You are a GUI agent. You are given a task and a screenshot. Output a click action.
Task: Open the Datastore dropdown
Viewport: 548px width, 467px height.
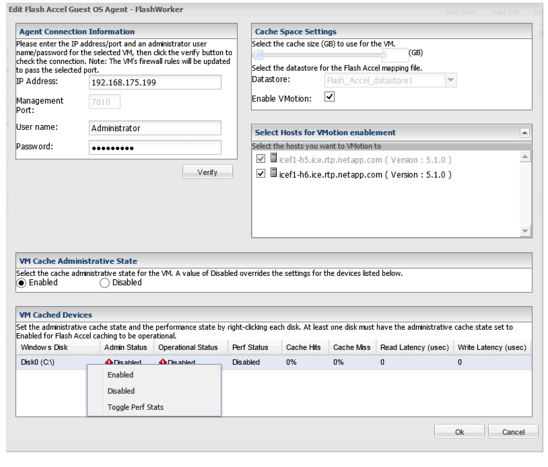pos(451,80)
